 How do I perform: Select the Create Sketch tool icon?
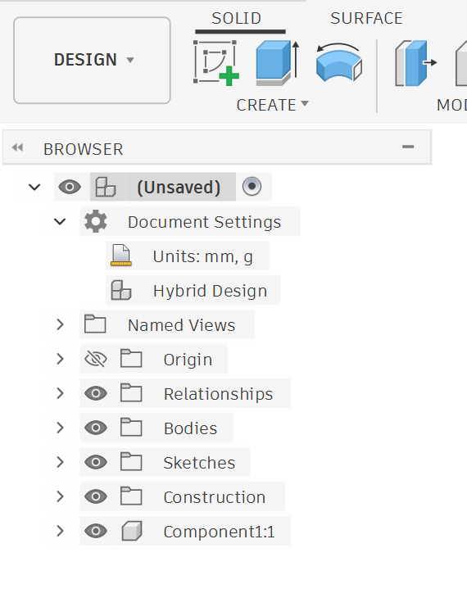click(216, 63)
